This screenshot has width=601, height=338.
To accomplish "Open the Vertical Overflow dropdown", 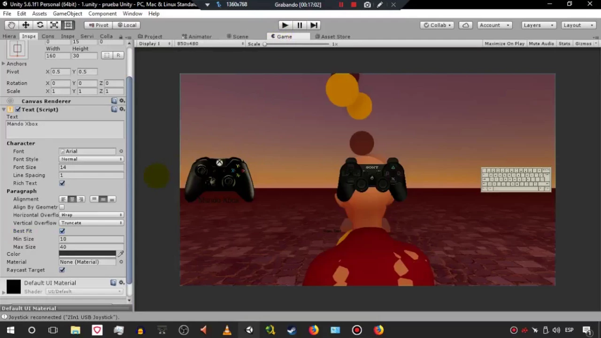I will [x=91, y=223].
